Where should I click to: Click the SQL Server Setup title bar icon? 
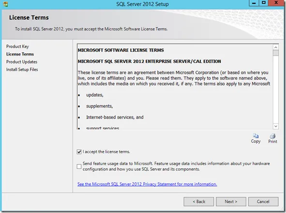[x=5, y=4]
